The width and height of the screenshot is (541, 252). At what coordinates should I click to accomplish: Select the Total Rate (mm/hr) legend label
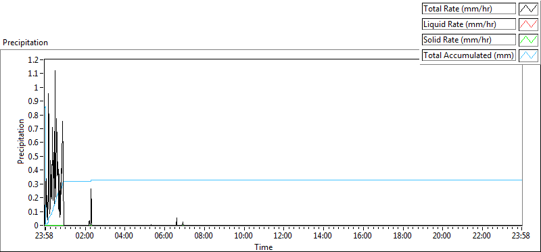(469, 9)
